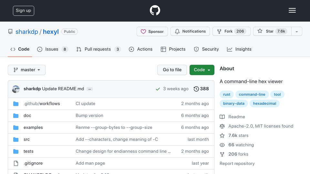The height and width of the screenshot is (174, 310).
Task: Open the Apache-2.0, MIT licenses link
Action: point(261,126)
